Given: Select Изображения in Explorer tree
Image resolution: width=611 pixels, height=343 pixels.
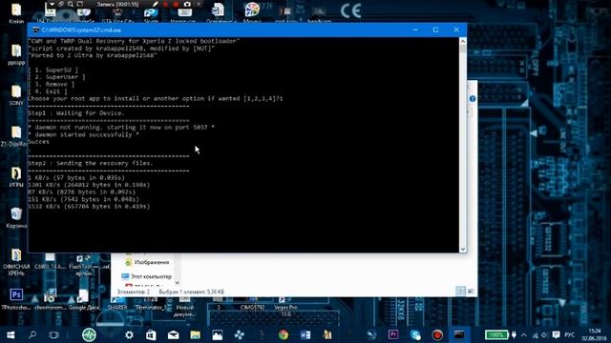Looking at the screenshot, I should (147, 262).
